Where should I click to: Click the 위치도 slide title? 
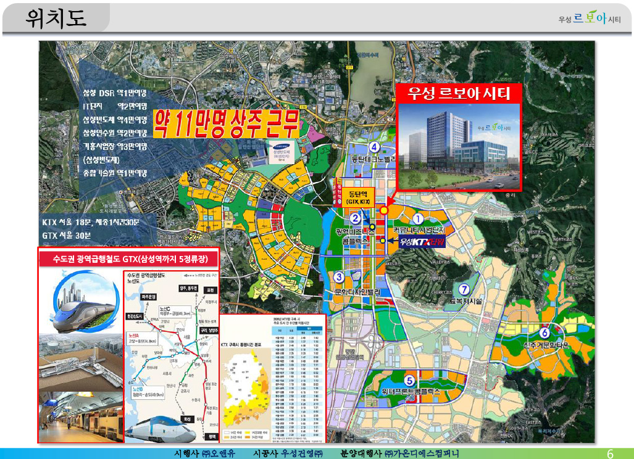[56, 18]
